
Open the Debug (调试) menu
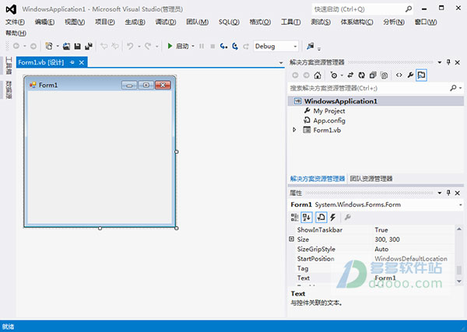click(166, 22)
